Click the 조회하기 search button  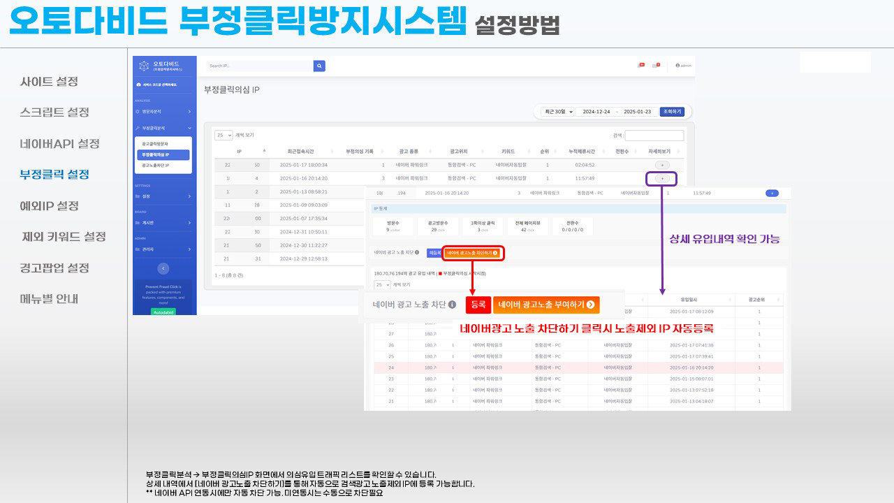672,112
